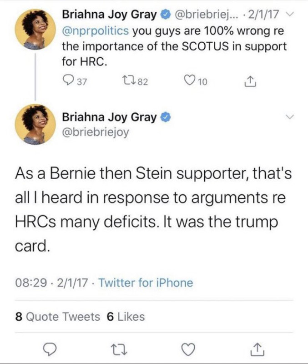
Task: Tap the verified badge beside main author name
Action: 166,117
